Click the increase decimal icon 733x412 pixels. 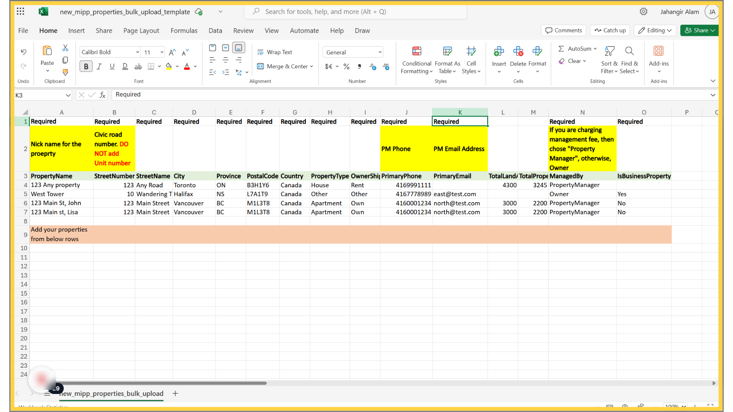coord(386,67)
